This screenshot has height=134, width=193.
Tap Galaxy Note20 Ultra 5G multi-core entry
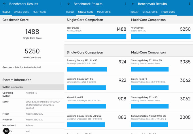[x=161, y=120]
